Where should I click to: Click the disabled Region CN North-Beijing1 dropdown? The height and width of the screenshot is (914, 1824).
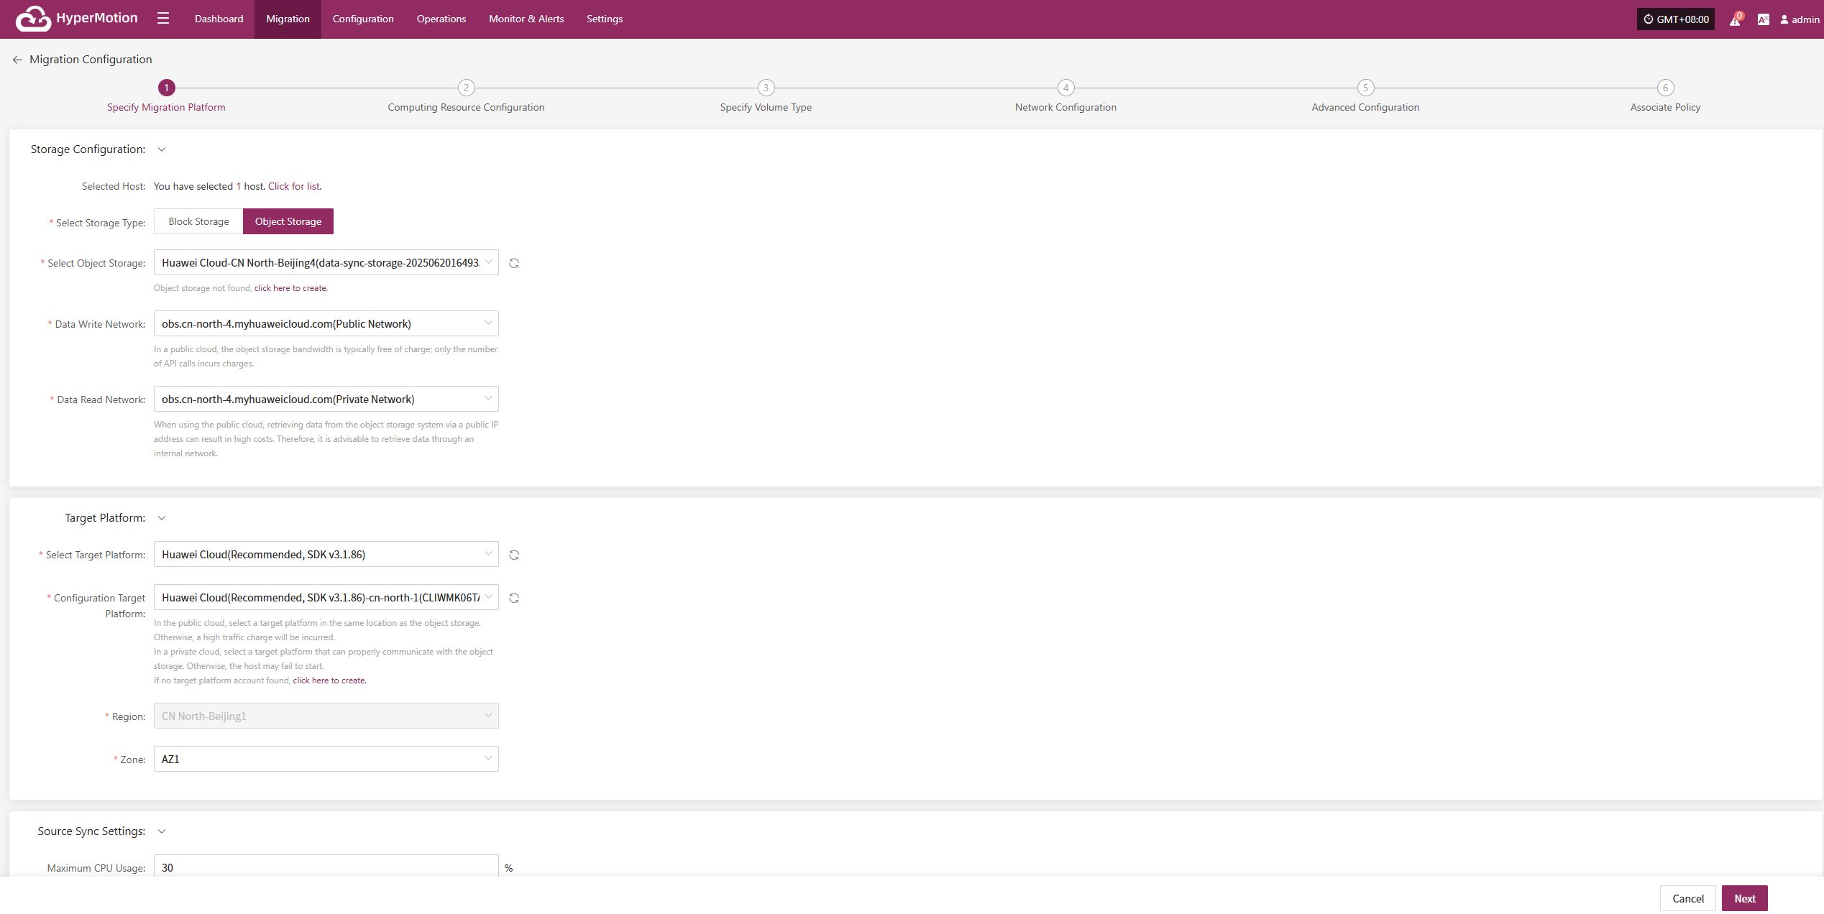(326, 716)
